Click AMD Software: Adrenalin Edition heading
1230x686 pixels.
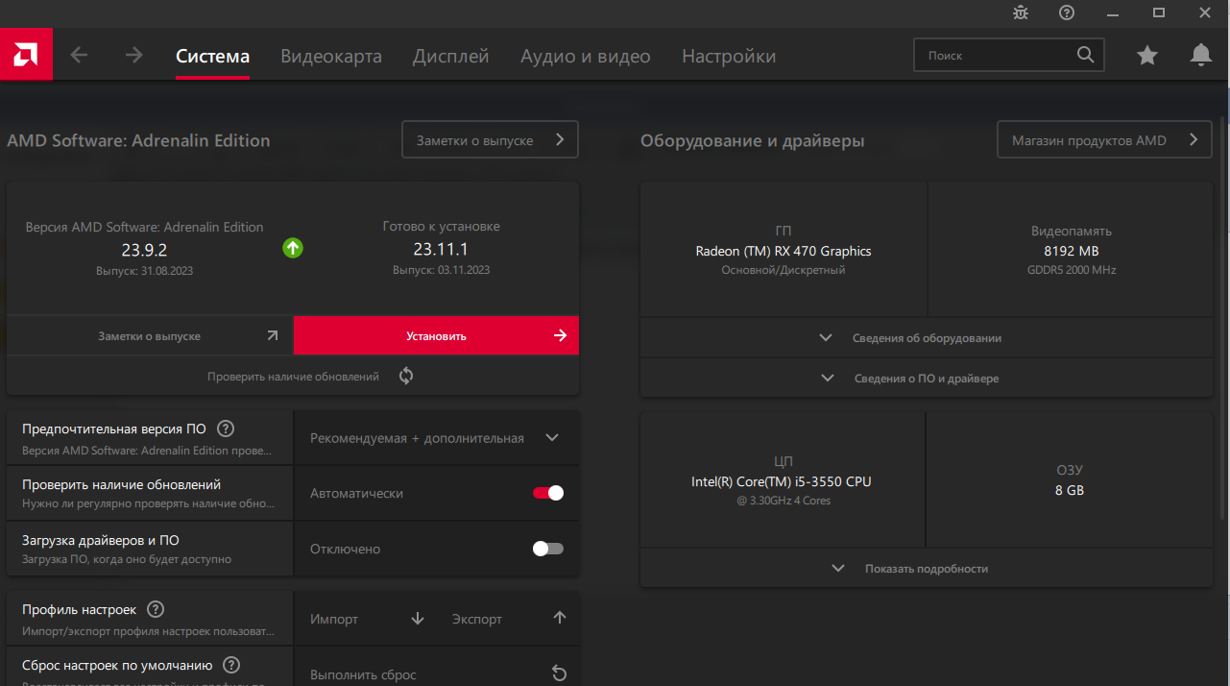pos(138,140)
